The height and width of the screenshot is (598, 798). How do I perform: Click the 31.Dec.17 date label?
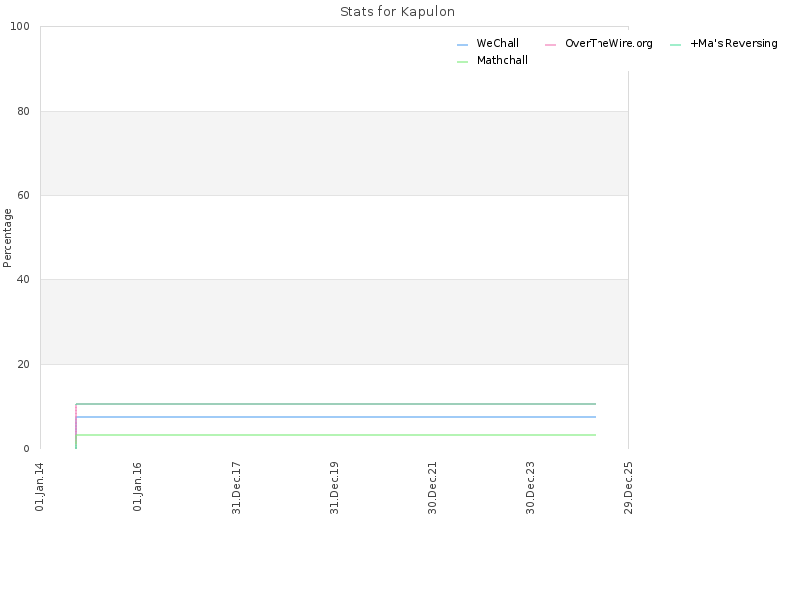(x=236, y=488)
